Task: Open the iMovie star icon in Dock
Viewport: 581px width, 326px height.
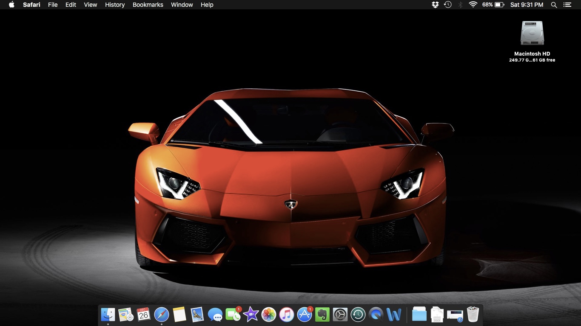Action: (251, 315)
